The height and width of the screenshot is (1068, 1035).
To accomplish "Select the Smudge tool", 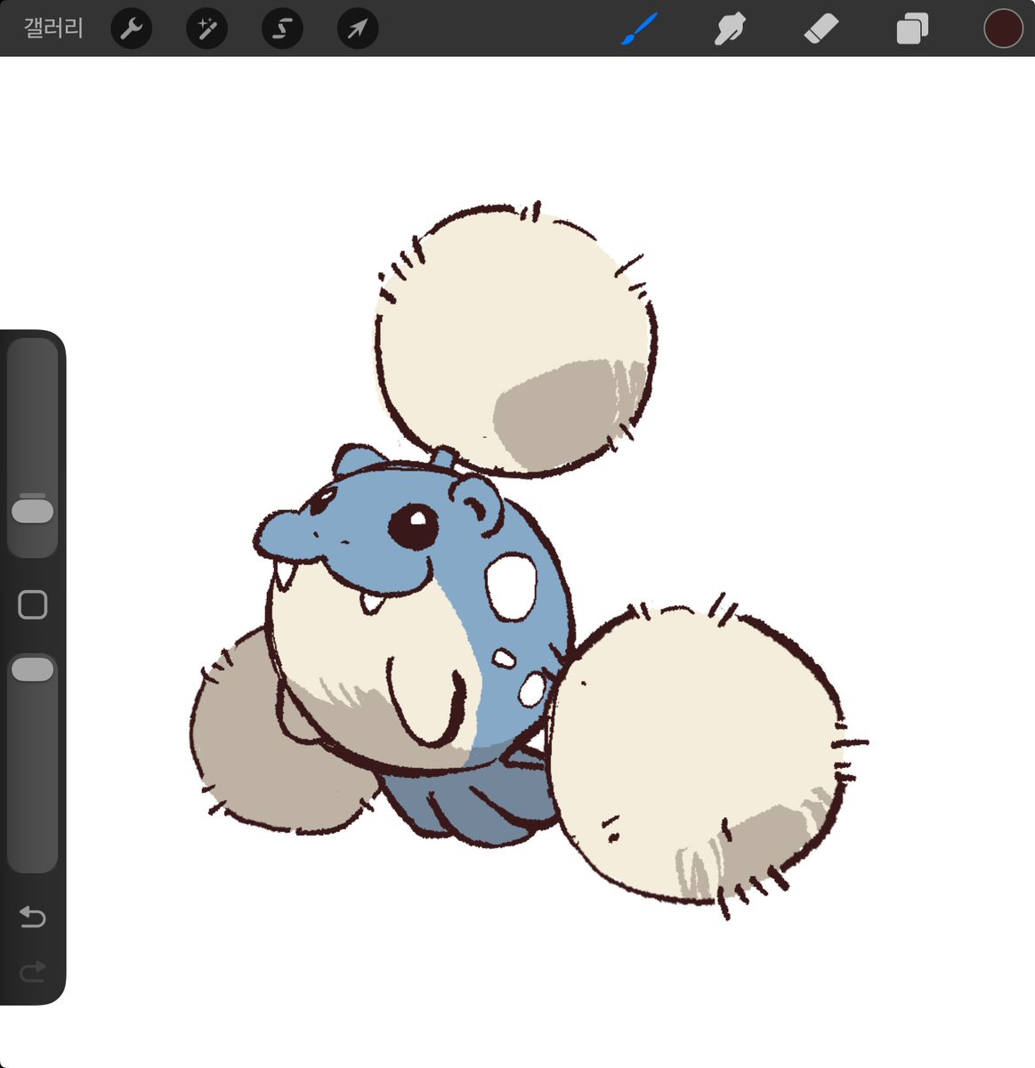I will click(730, 29).
